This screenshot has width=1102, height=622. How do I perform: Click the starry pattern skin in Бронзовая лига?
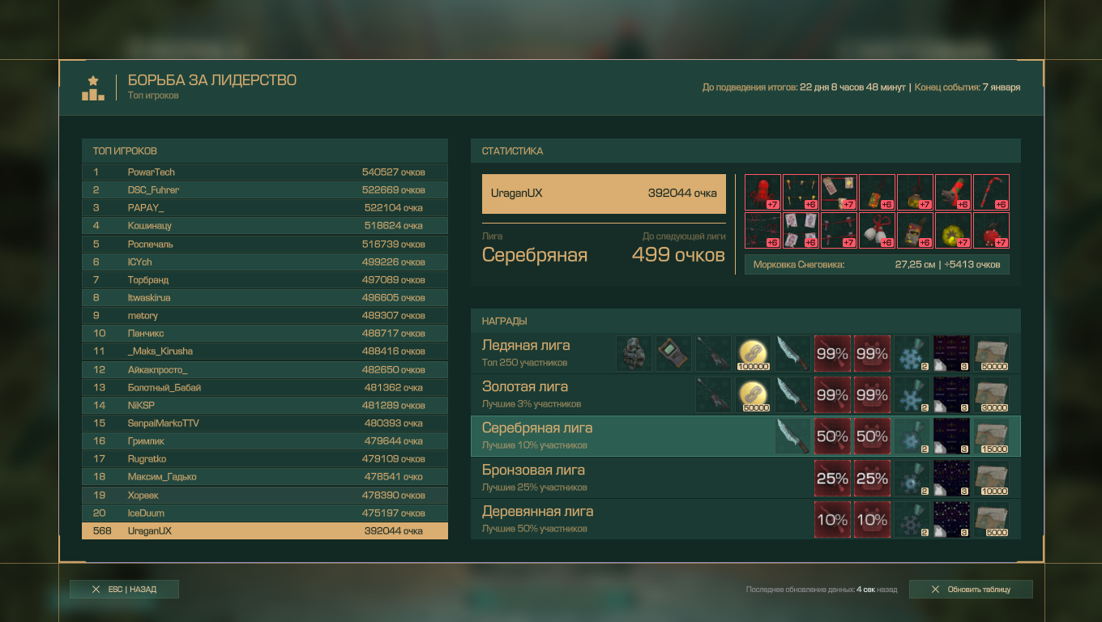click(x=951, y=479)
